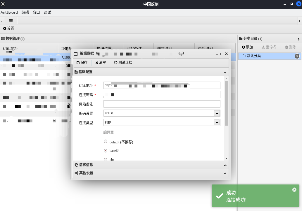Click the IP地址 column header
The width and height of the screenshot is (302, 211).
coord(67,49)
